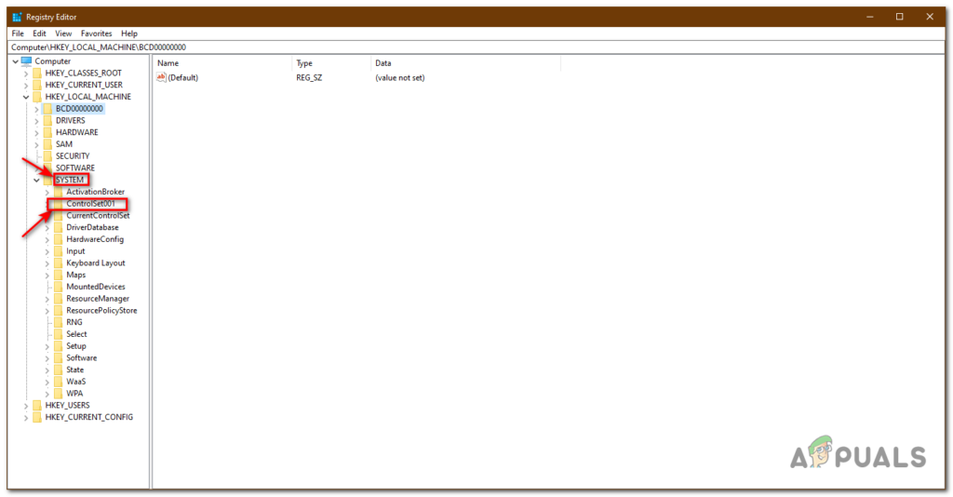This screenshot has width=953, height=497.
Task: Open the File menu
Action: coord(18,34)
